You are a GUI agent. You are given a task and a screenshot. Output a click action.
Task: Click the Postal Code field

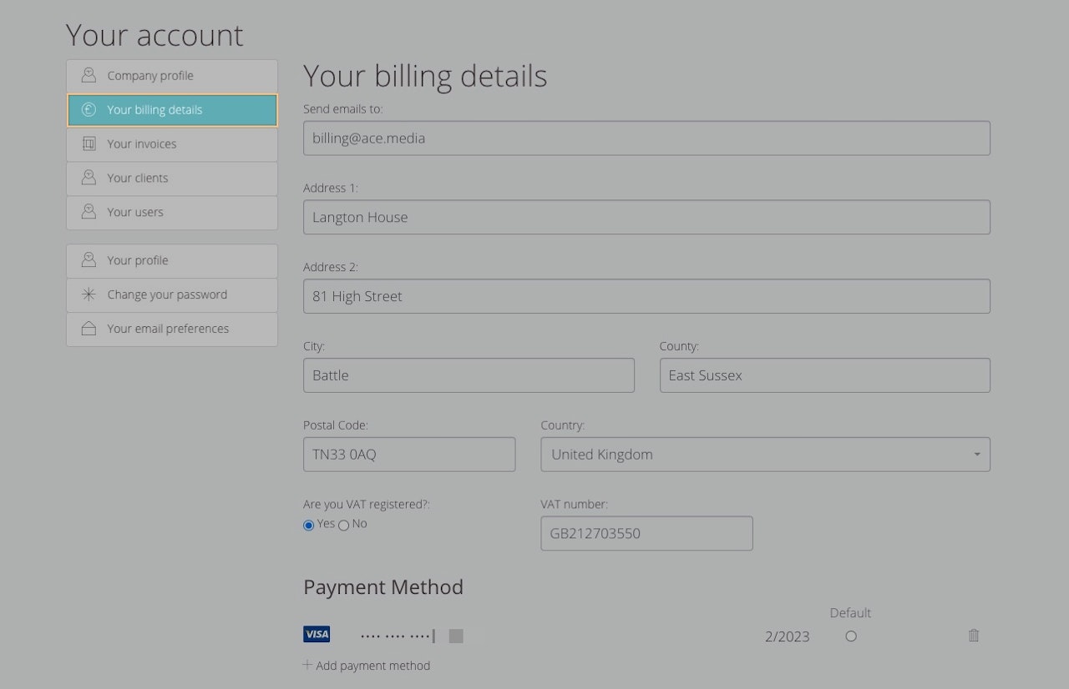point(409,455)
